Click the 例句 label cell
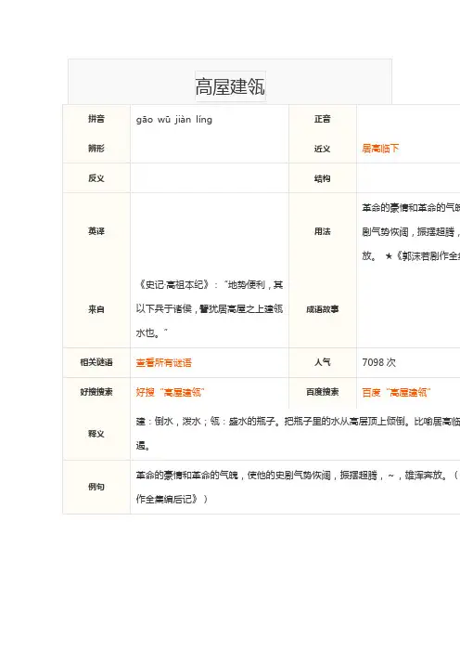 96,487
